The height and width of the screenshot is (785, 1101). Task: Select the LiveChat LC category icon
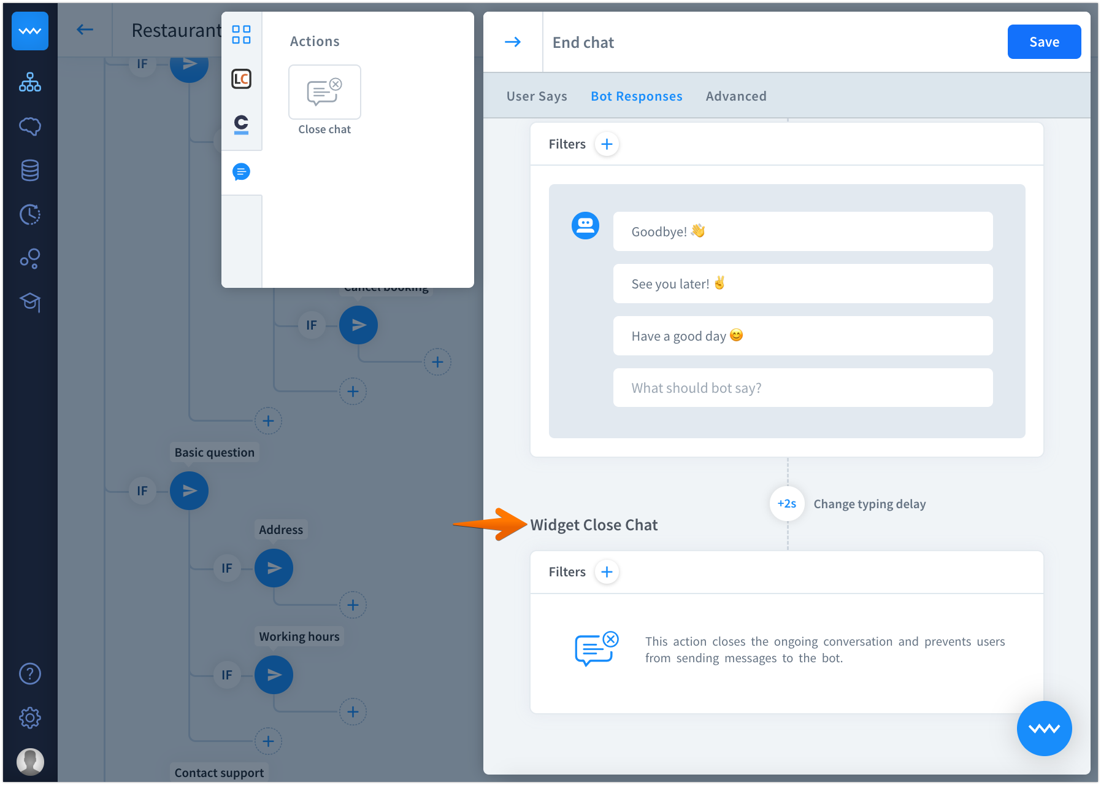(x=241, y=79)
